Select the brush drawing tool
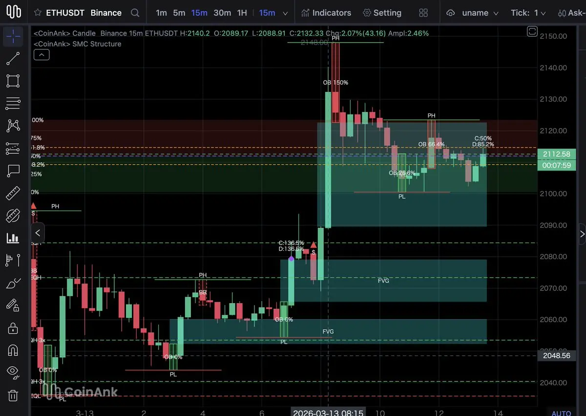The image size is (586, 416). (x=13, y=283)
